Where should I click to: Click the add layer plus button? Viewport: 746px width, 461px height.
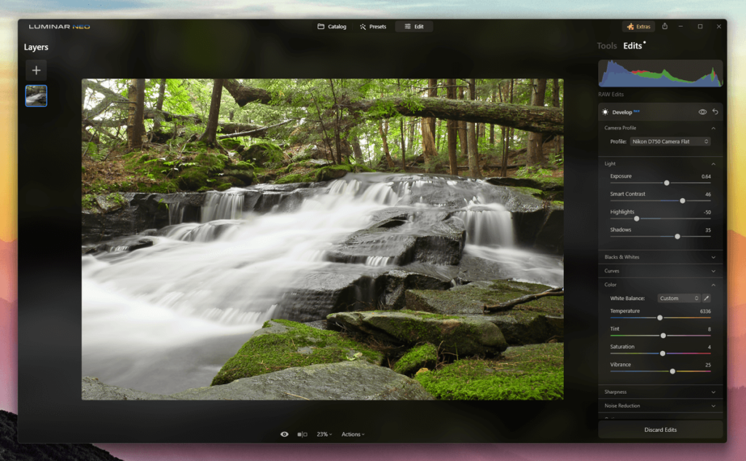click(x=36, y=70)
